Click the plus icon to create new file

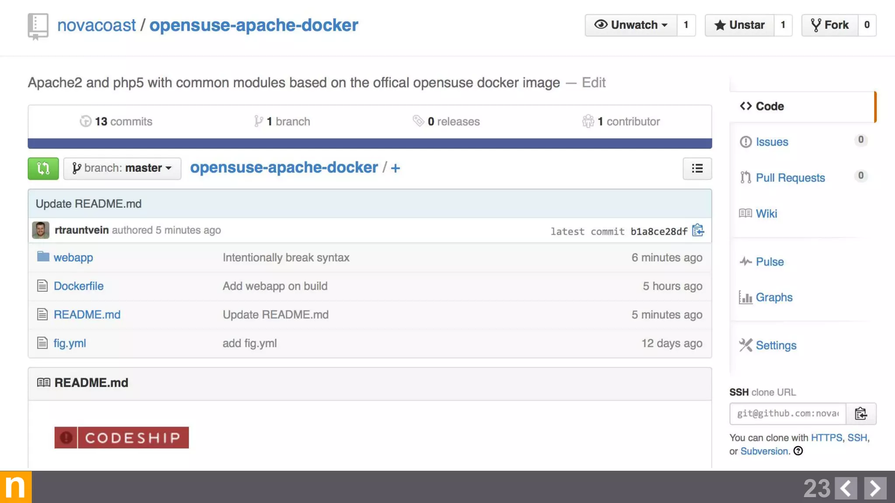click(x=395, y=168)
